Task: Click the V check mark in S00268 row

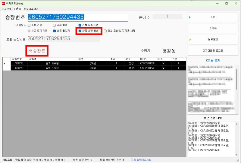Action: click(164, 63)
